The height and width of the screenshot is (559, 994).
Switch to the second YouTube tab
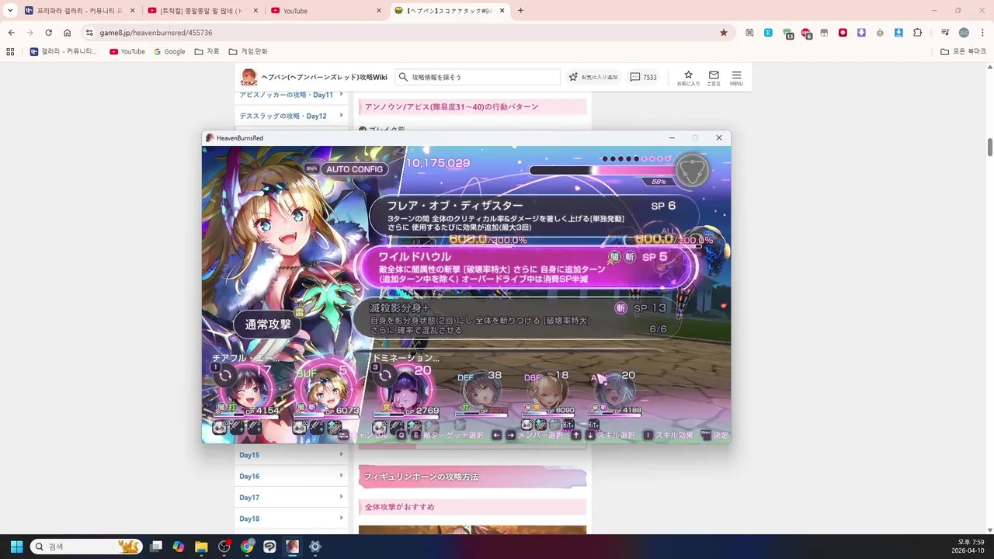[x=326, y=11]
